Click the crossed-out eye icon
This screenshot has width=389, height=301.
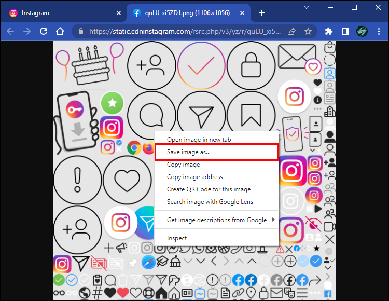click(x=313, y=224)
